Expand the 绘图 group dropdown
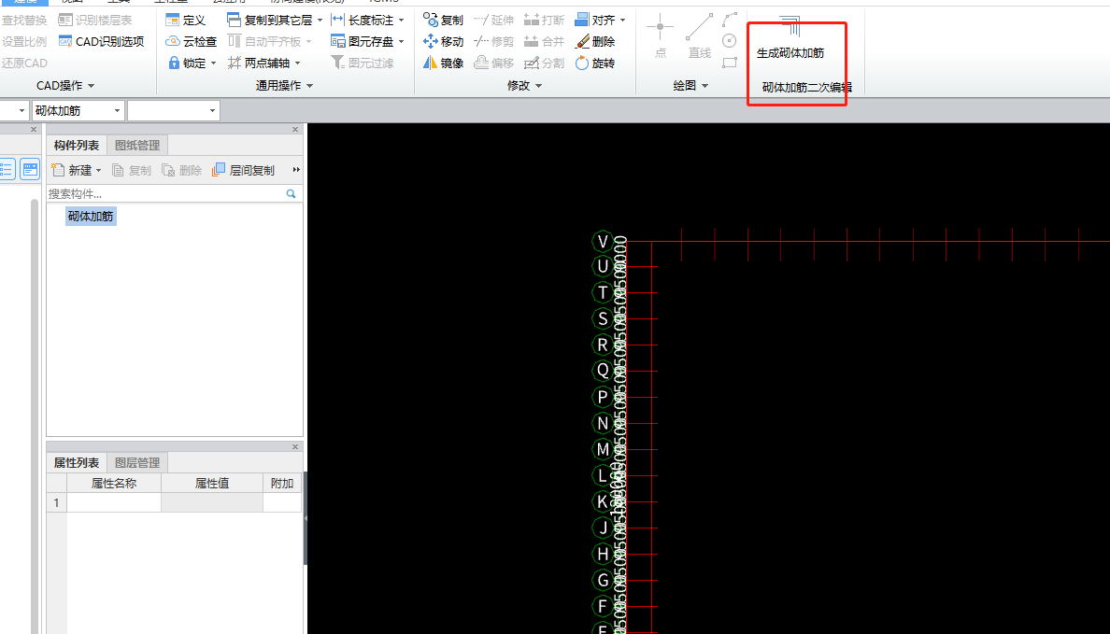This screenshot has height=634, width=1110. [705, 86]
